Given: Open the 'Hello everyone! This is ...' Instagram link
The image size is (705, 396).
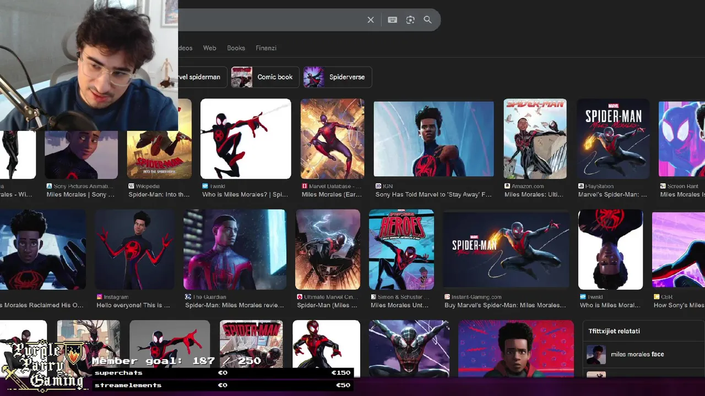Looking at the screenshot, I should point(133,305).
